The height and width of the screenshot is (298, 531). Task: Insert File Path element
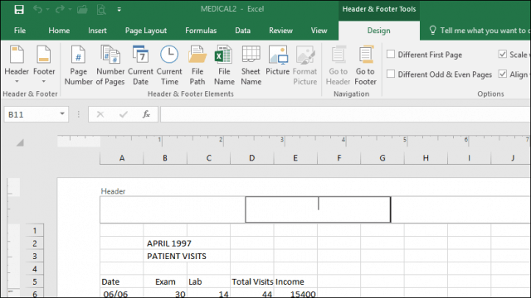pyautogui.click(x=197, y=65)
